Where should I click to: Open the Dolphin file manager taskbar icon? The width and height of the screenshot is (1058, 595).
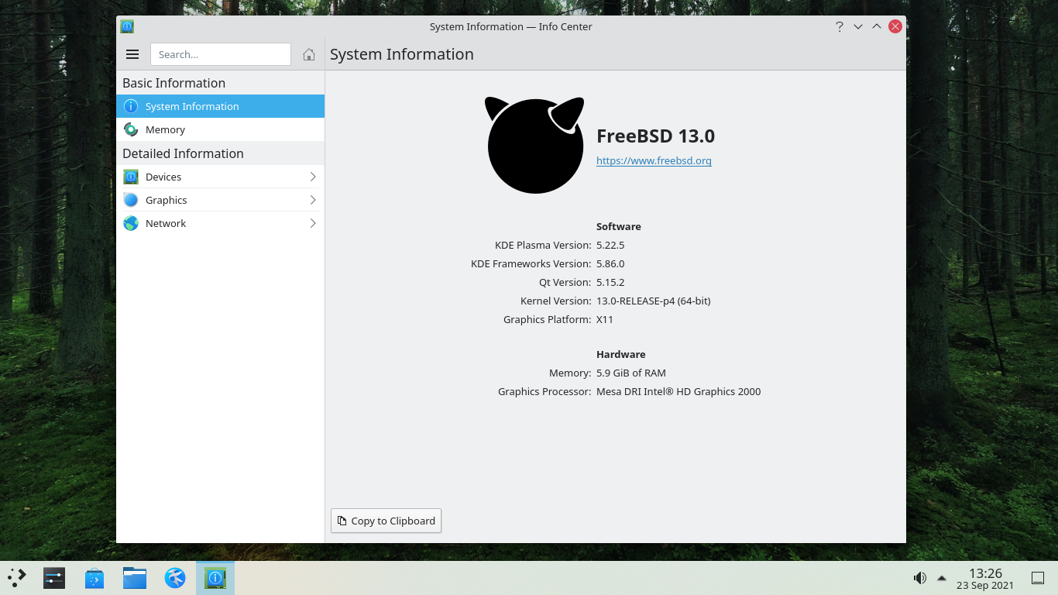(x=135, y=578)
